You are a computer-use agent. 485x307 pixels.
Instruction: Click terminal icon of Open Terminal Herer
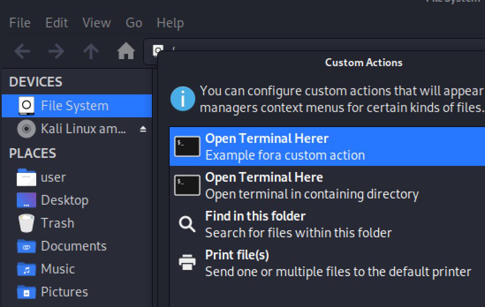coord(187,146)
